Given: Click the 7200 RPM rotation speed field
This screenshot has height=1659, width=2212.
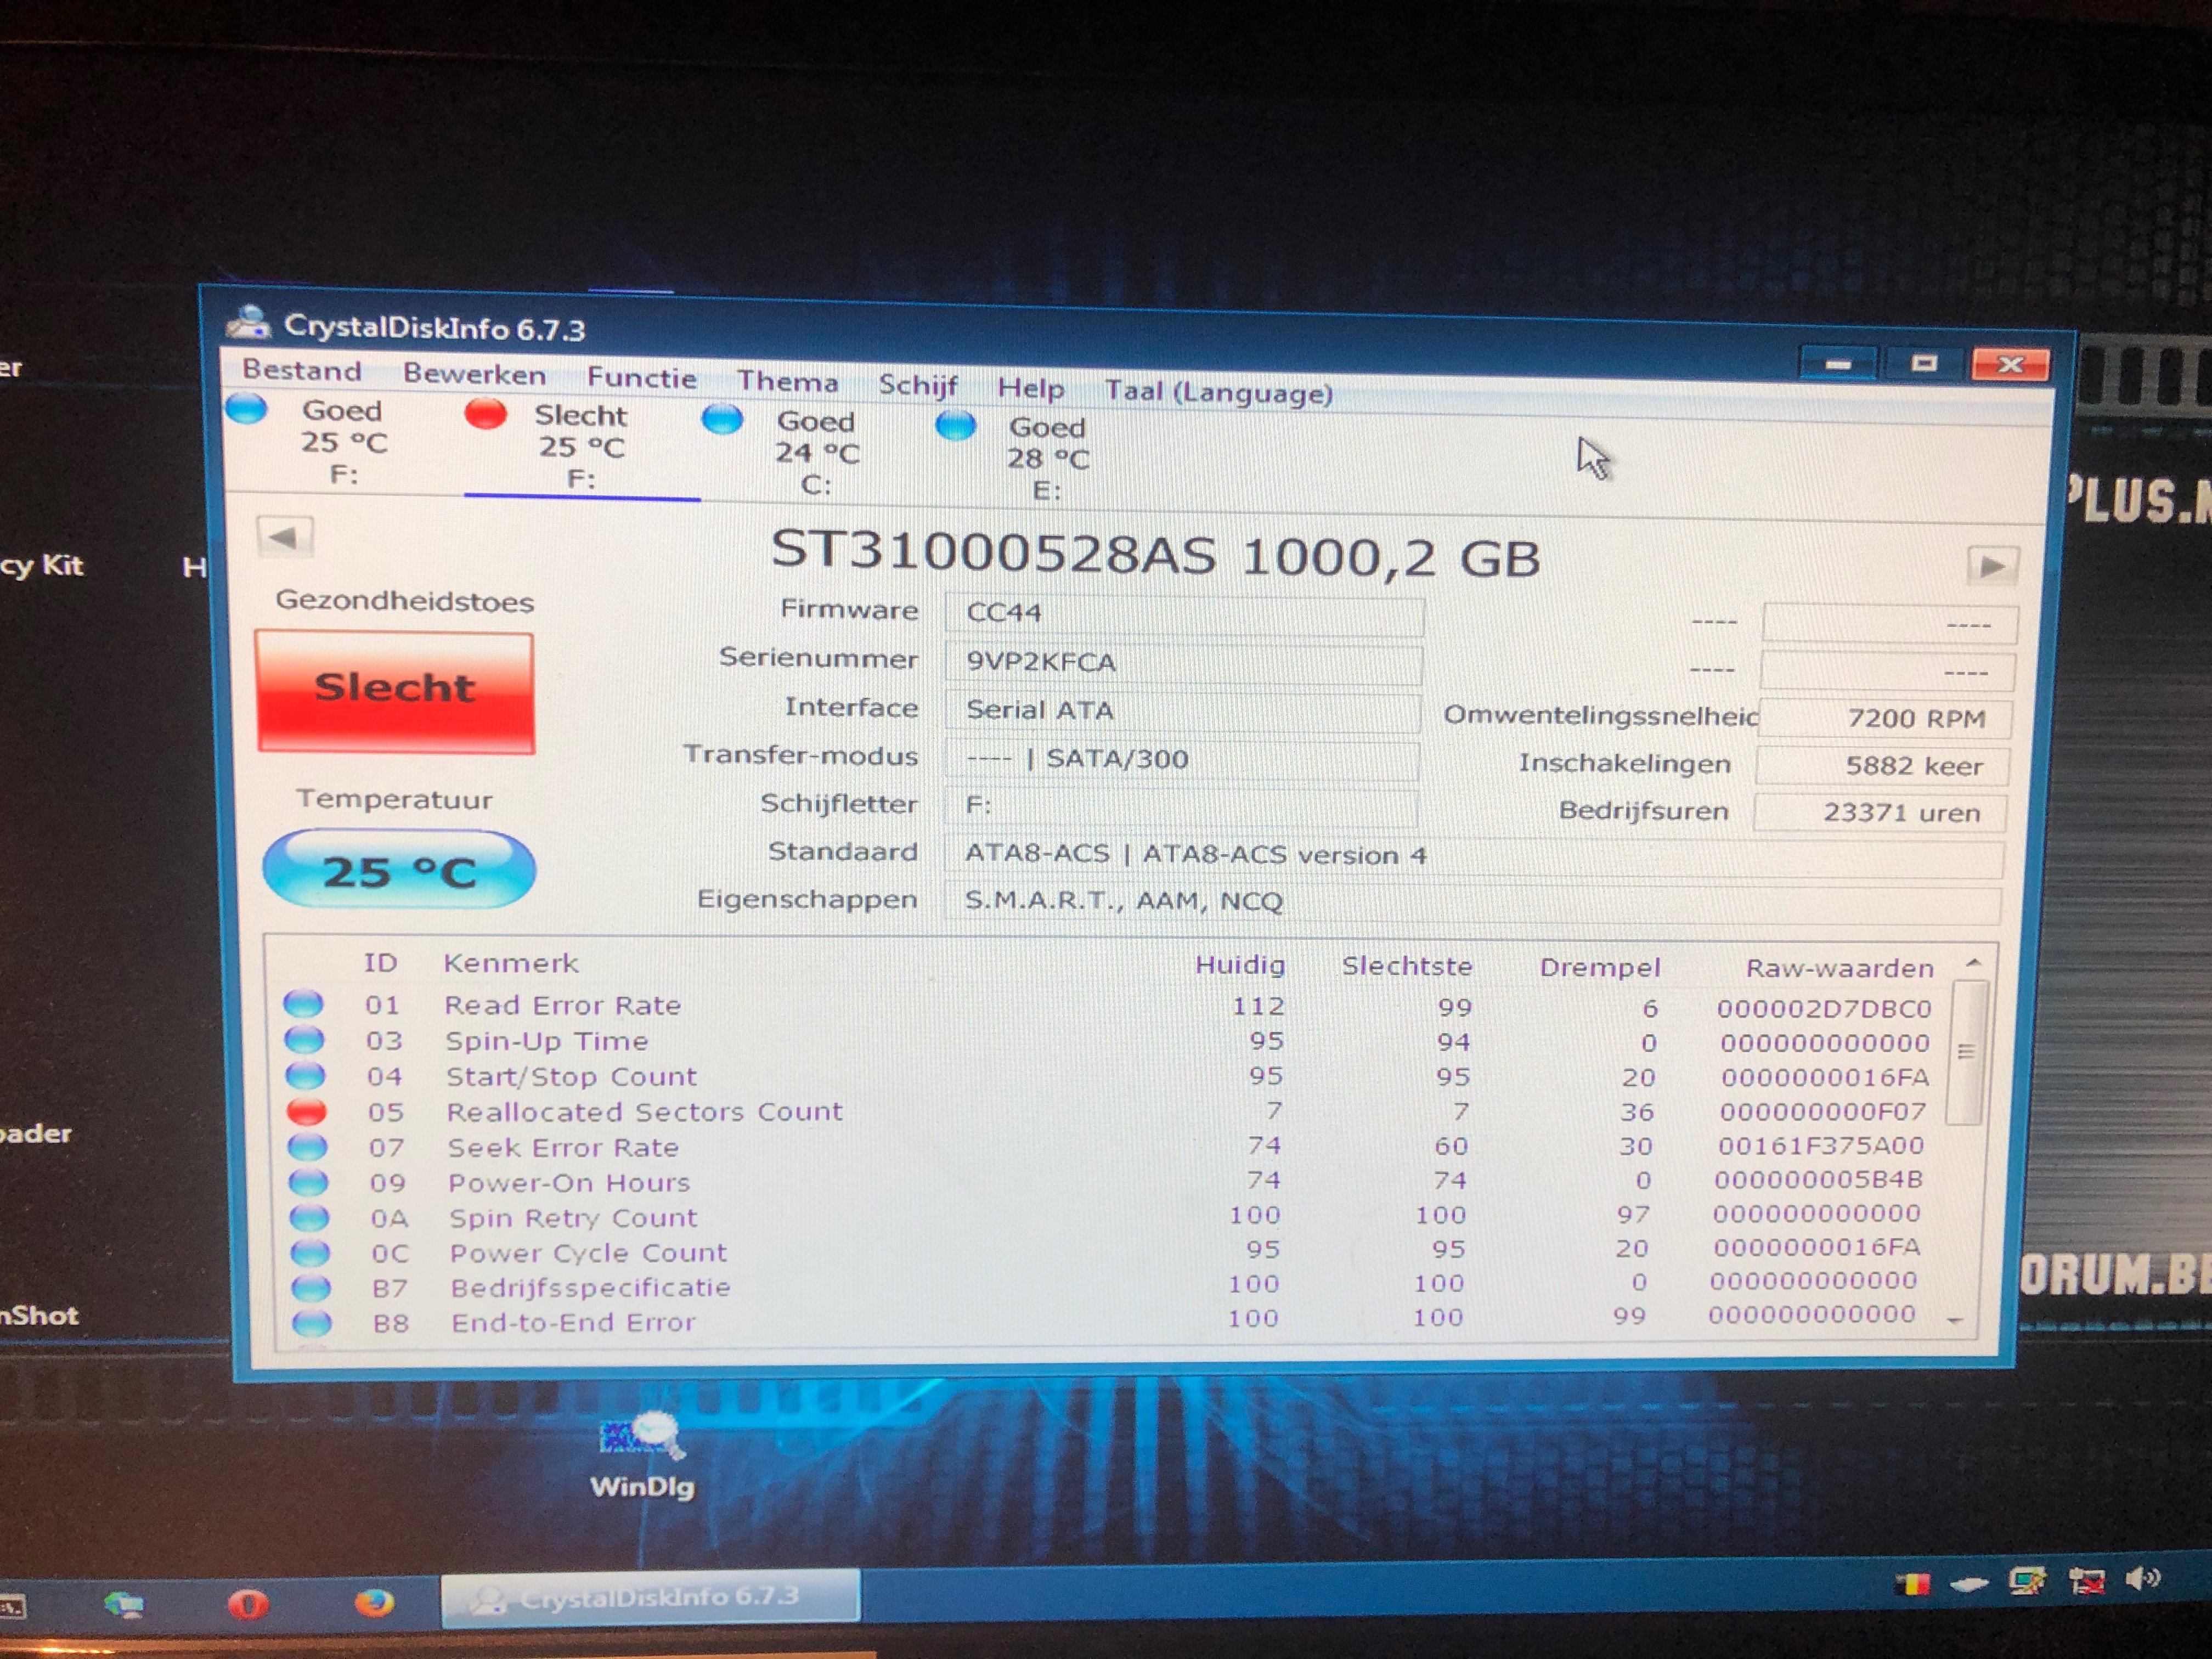Looking at the screenshot, I should pos(1886,718).
